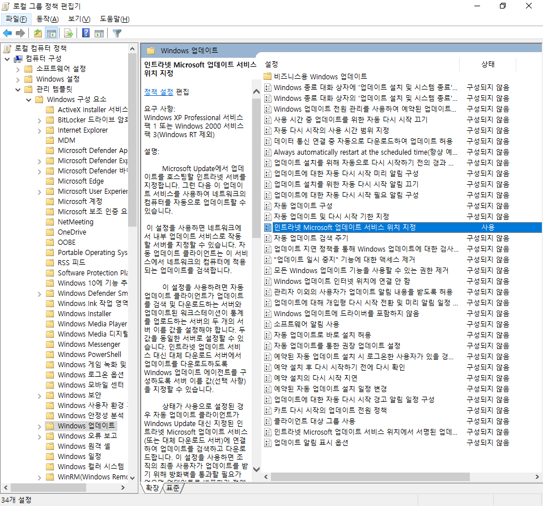
Task: Click the Windows PowerShell folder icon
Action: pyautogui.click(x=50, y=354)
